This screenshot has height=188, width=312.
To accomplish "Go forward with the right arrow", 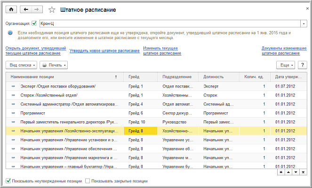I will (37, 9).
